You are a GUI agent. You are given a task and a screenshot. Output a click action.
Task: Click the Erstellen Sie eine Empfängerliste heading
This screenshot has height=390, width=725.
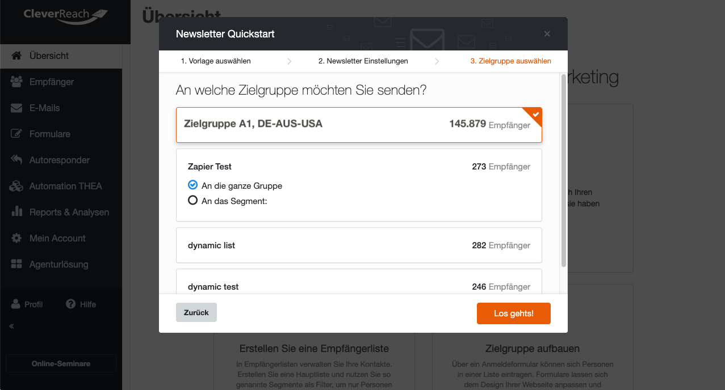(x=315, y=348)
